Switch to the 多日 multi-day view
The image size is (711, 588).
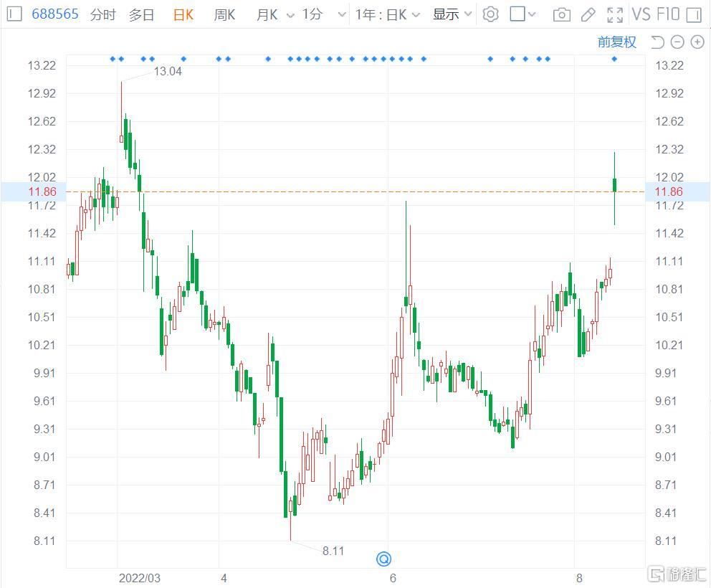pyautogui.click(x=141, y=15)
